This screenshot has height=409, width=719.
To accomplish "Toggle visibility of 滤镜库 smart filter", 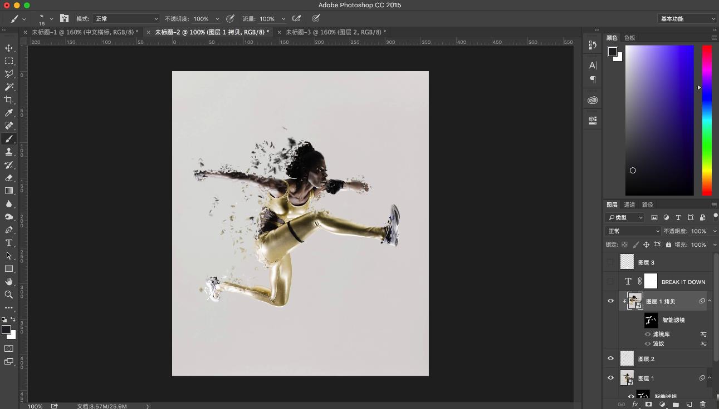I will tap(648, 334).
